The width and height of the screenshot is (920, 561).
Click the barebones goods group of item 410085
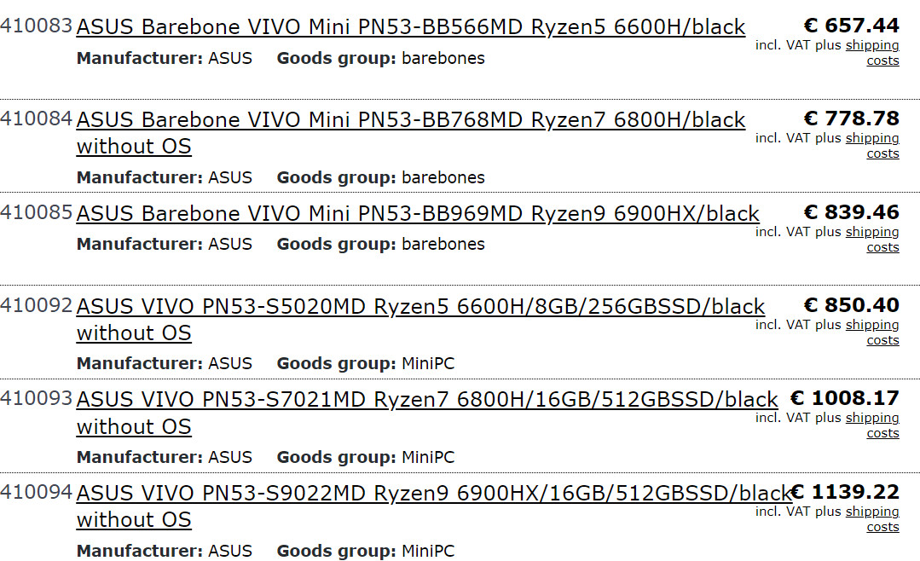point(443,244)
